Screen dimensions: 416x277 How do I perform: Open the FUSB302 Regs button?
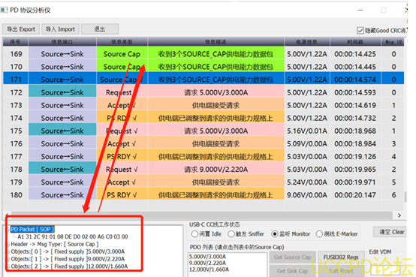pos(341,257)
